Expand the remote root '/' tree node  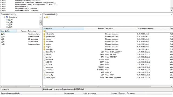(44, 17)
